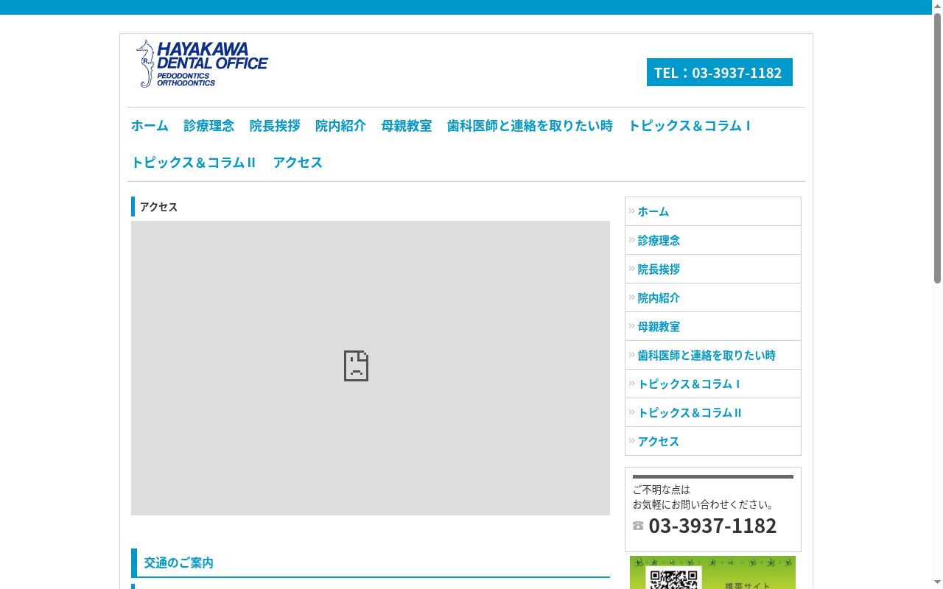Open 母親教室 in the top navigation
The image size is (943, 589).
click(x=407, y=126)
